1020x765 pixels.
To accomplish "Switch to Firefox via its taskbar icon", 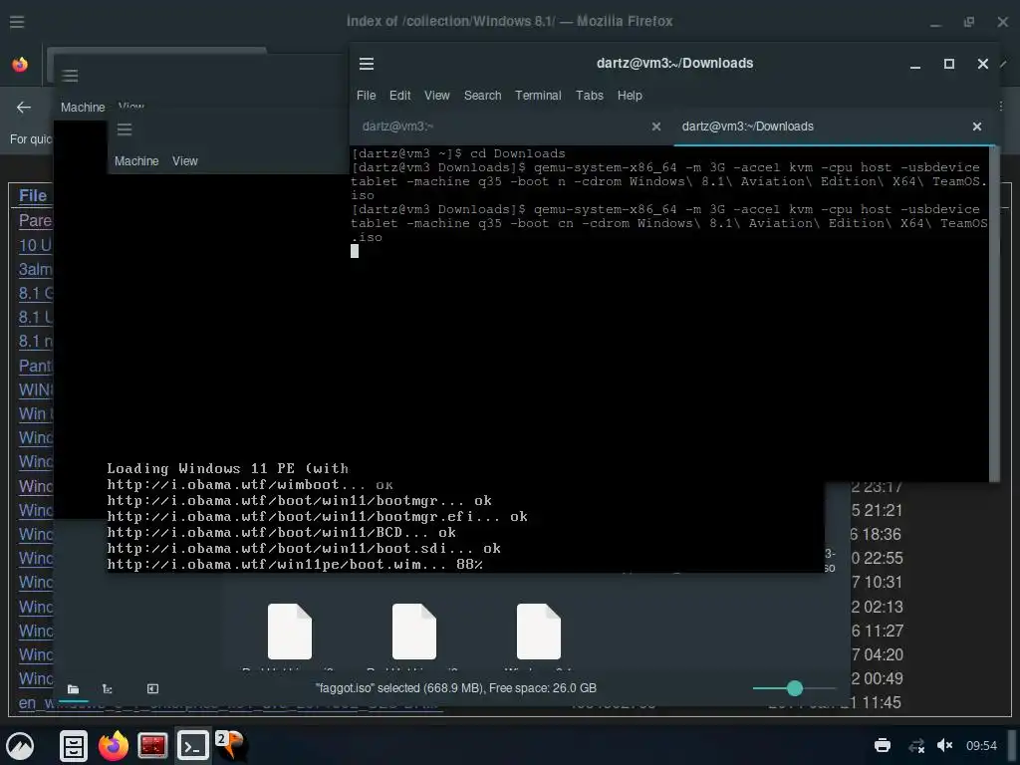I will (114, 745).
